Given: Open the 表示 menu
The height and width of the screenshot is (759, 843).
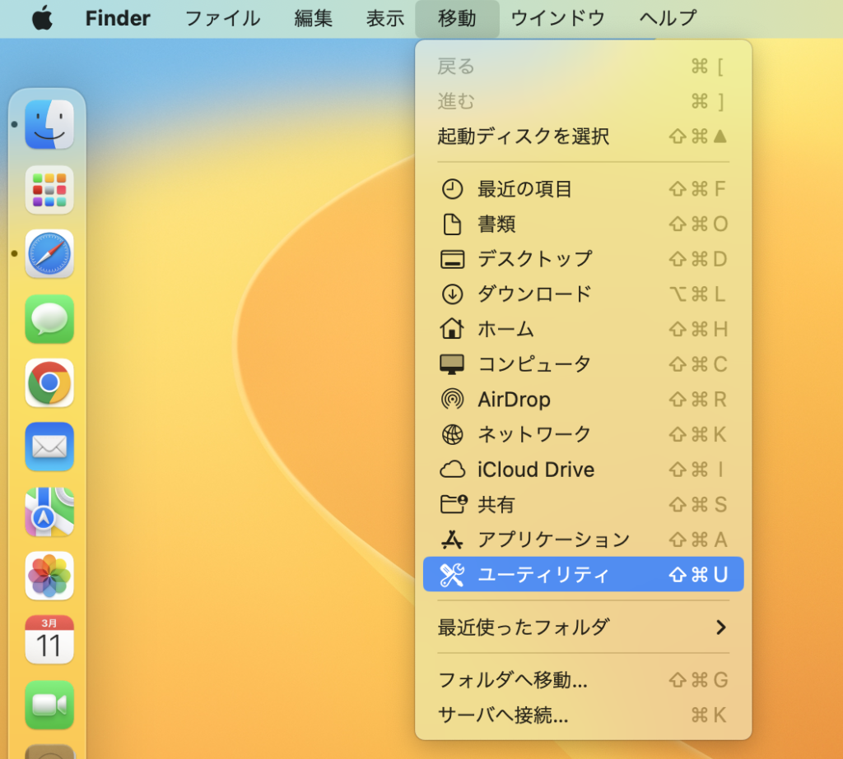Looking at the screenshot, I should pos(385,18).
